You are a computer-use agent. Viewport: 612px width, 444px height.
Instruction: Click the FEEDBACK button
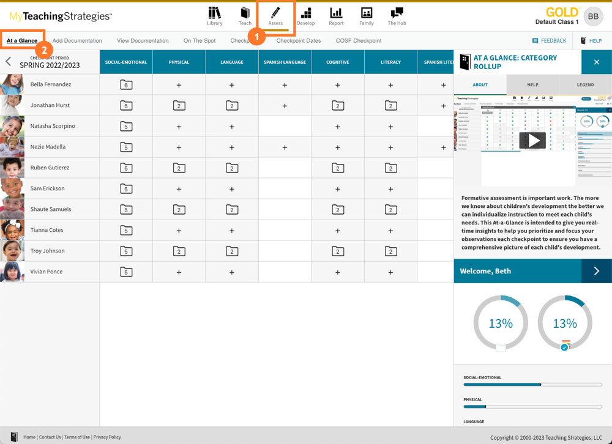click(549, 40)
